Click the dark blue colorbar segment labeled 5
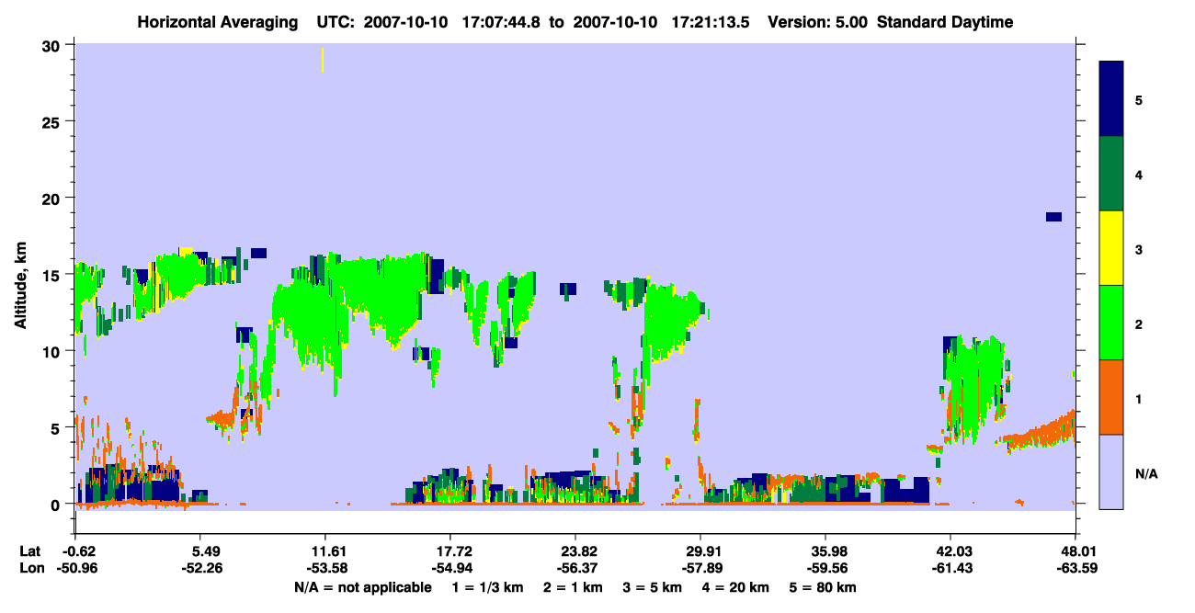 (1111, 99)
